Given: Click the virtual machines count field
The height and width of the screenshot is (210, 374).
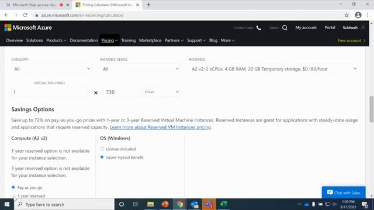Looking at the screenshot, I should click(x=49, y=92).
